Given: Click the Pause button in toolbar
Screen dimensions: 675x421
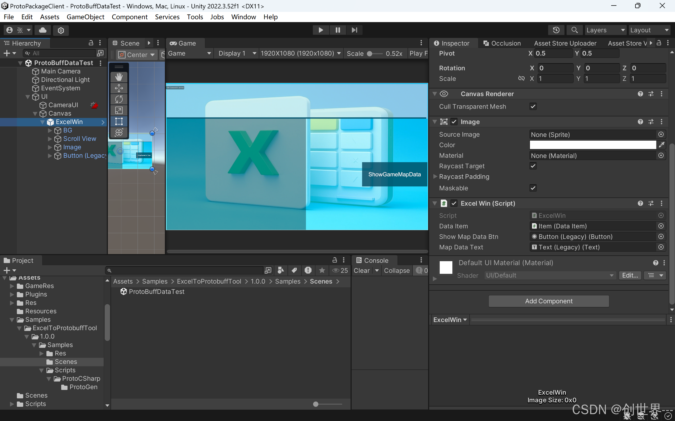Looking at the screenshot, I should tap(337, 30).
